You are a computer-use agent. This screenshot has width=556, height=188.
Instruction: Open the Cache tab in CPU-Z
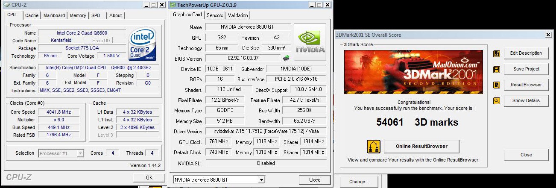pos(32,15)
